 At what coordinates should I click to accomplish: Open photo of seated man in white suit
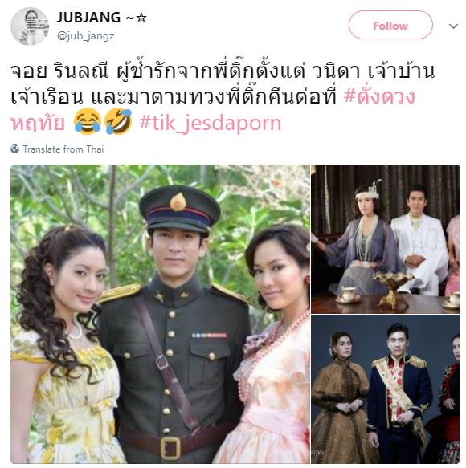tap(386, 238)
